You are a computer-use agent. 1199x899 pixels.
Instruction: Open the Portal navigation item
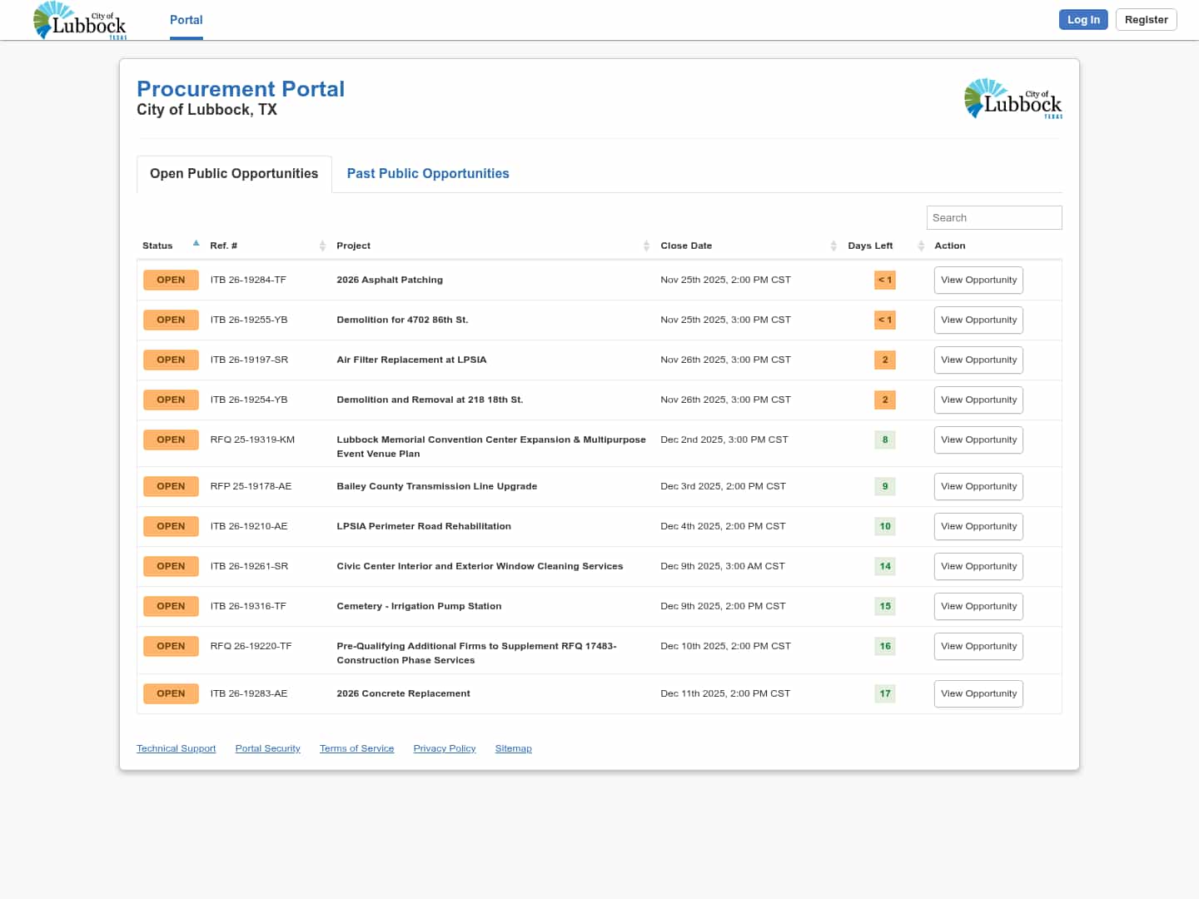click(x=186, y=20)
